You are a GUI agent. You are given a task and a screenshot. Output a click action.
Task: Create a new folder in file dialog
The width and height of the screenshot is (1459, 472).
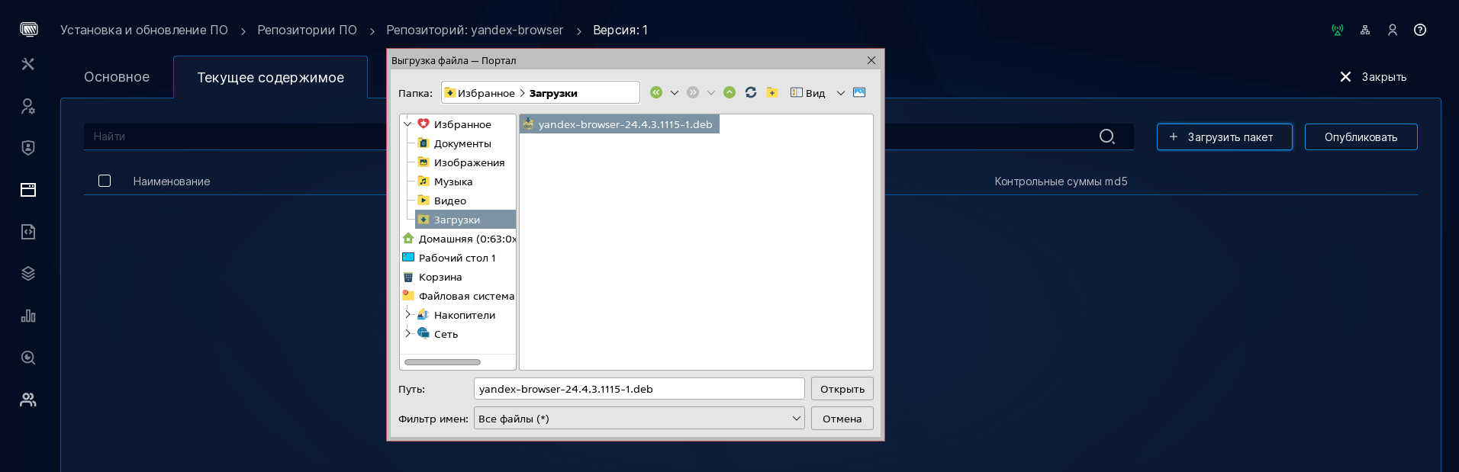pyautogui.click(x=772, y=92)
